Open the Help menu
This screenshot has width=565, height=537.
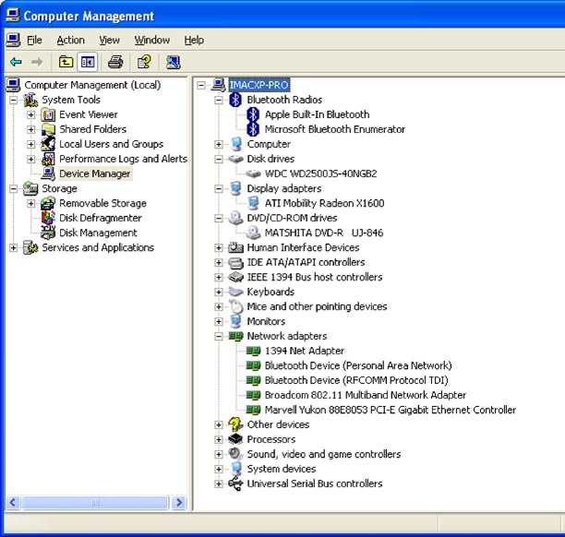[x=194, y=40]
